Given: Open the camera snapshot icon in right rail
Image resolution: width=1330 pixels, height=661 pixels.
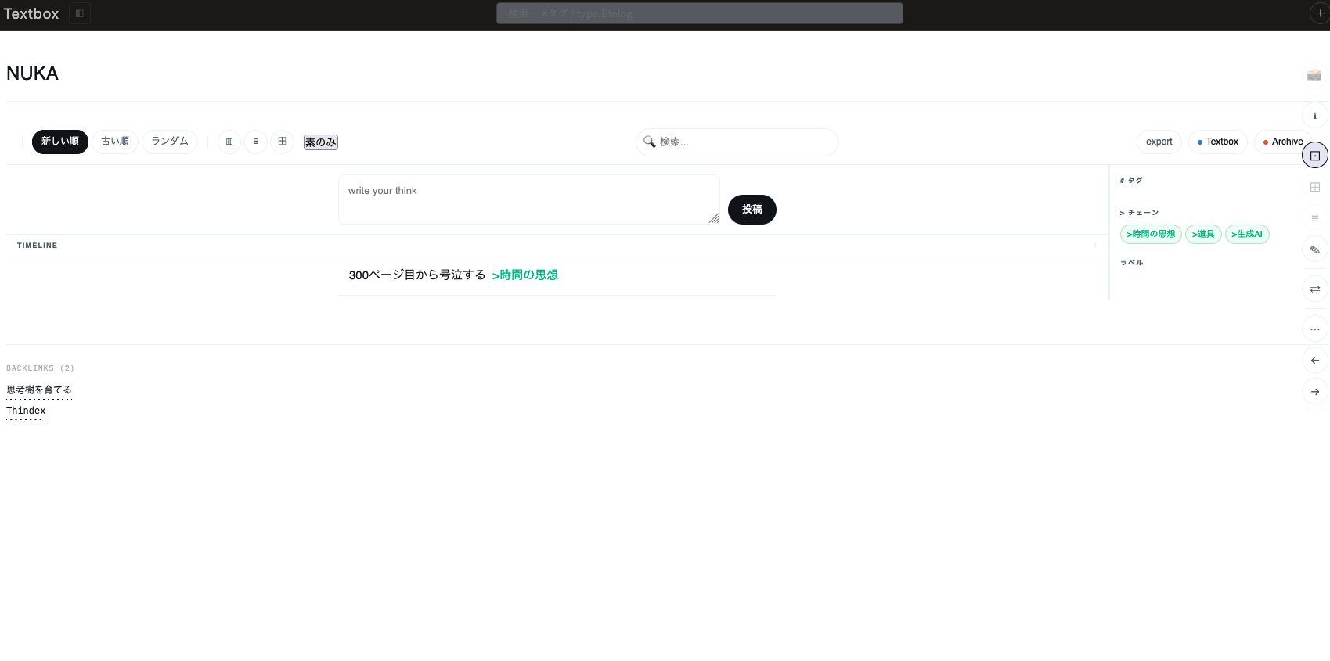Looking at the screenshot, I should point(1314,75).
